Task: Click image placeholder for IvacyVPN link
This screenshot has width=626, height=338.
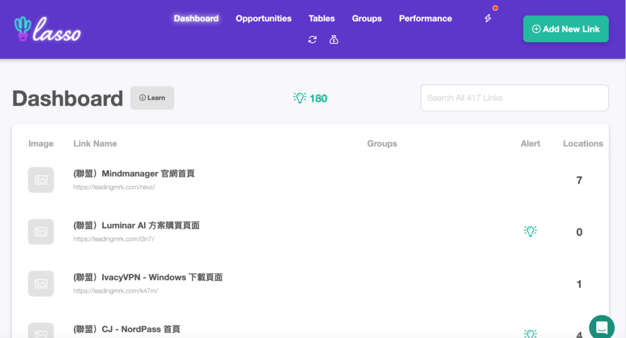Action: [41, 283]
